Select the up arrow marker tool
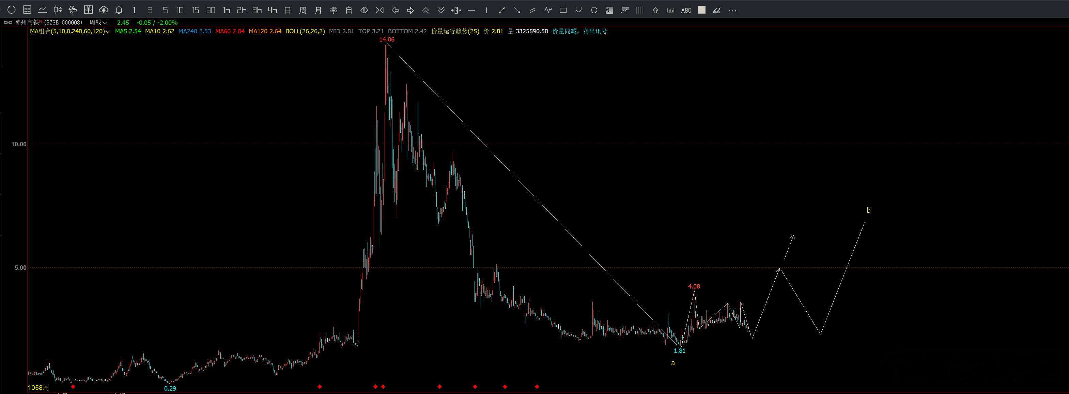The image size is (1069, 394). click(655, 10)
